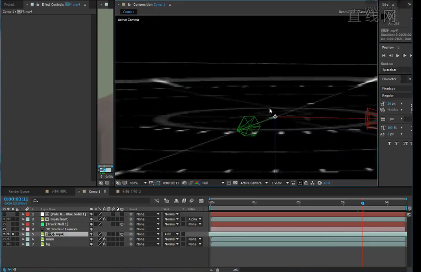Toggle solo on layer 5 .mp4
The image size is (421, 272).
click(x=13, y=234)
